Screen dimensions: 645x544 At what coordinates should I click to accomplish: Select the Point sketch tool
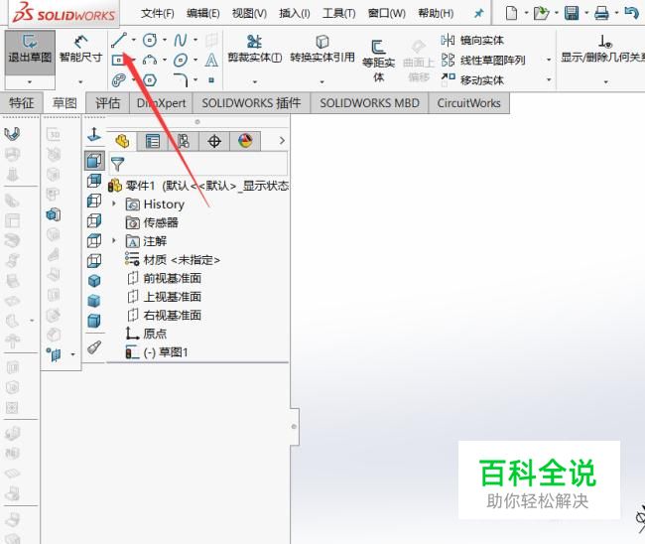211,79
